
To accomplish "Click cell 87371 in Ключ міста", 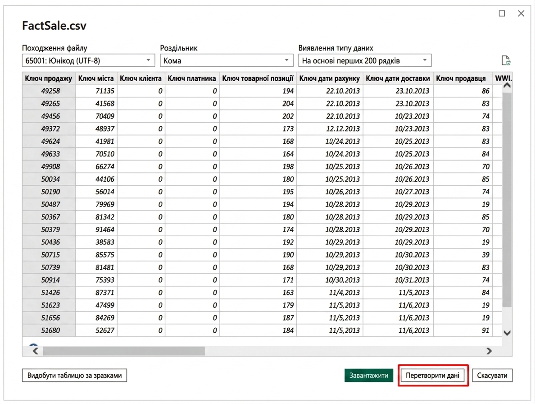I will click(96, 293).
